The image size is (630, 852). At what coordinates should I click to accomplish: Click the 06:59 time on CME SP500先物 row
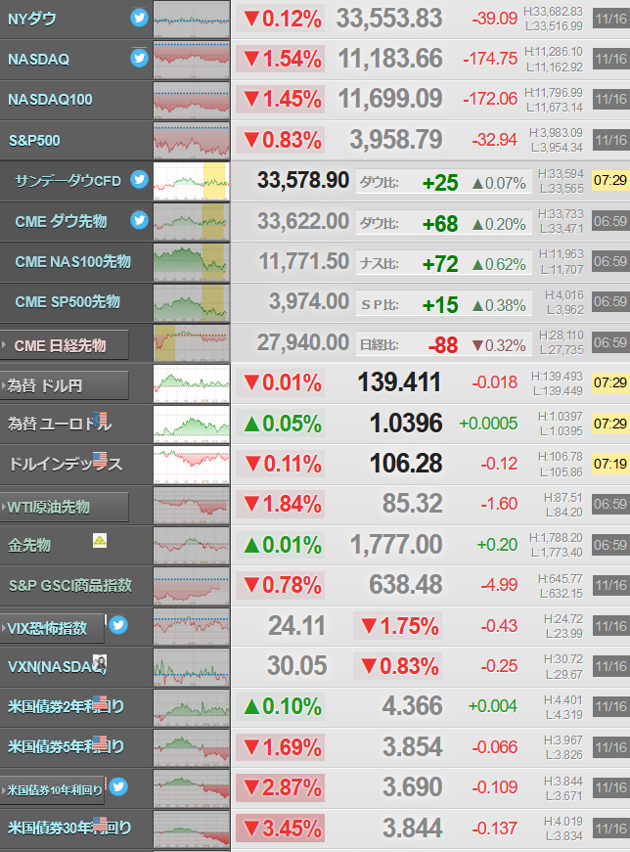610,301
